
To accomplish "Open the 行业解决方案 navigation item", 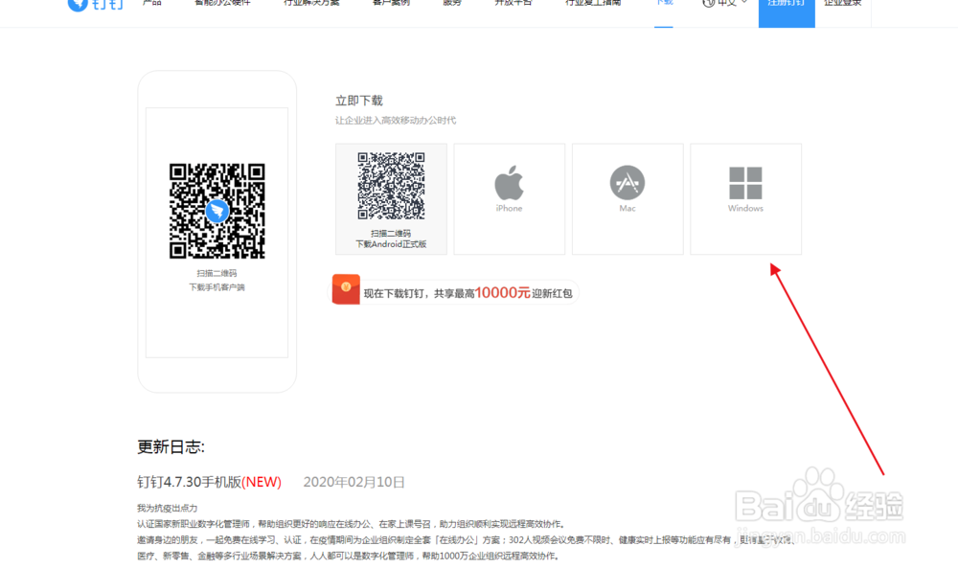I will pos(311,3).
